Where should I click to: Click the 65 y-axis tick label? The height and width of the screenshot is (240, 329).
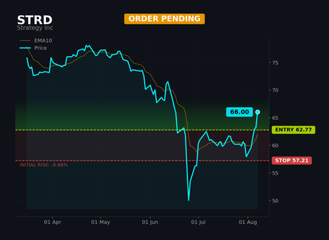click(275, 118)
